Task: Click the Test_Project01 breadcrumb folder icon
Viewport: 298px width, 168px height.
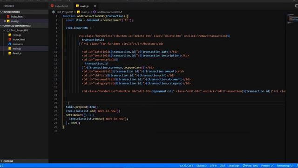Action: (x=54, y=12)
